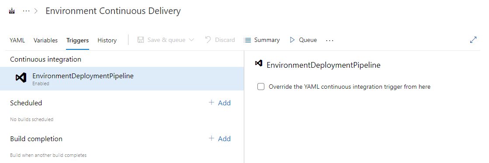Click EnvironmentDeploymentPipeline title in details panel
The height and width of the screenshot is (163, 489).
tap(323, 65)
